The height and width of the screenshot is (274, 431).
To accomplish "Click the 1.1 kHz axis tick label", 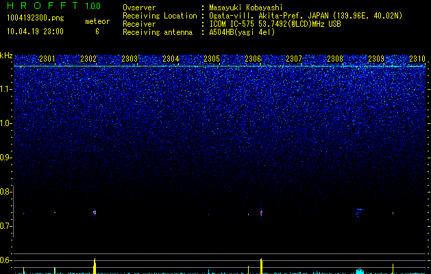I will [6, 89].
